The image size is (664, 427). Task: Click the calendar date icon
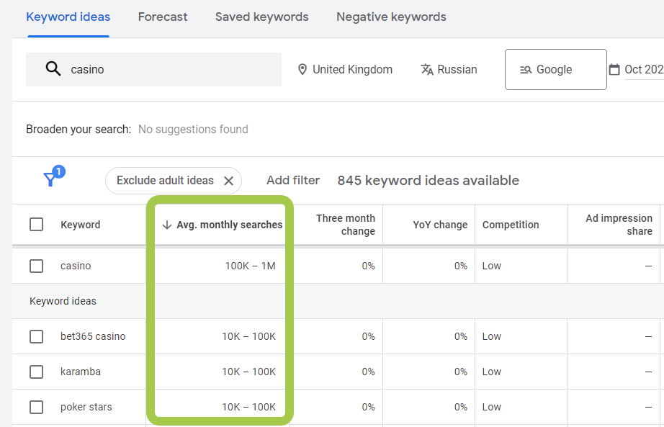point(614,69)
